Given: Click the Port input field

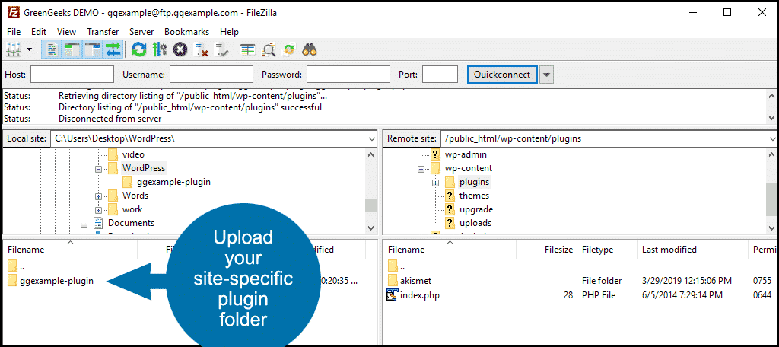Looking at the screenshot, I should tap(440, 75).
